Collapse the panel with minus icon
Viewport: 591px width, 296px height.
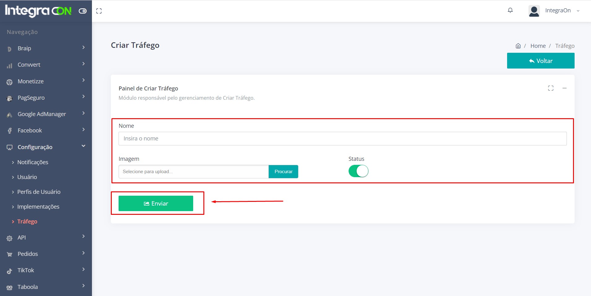click(x=564, y=88)
